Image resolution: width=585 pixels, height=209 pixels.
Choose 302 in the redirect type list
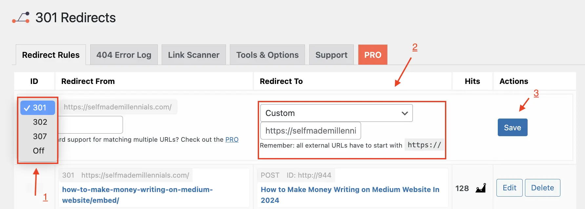pos(38,122)
